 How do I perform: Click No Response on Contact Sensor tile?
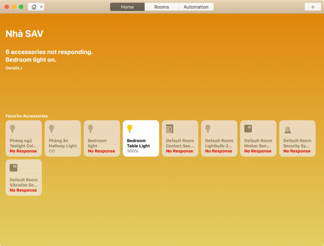point(180,151)
